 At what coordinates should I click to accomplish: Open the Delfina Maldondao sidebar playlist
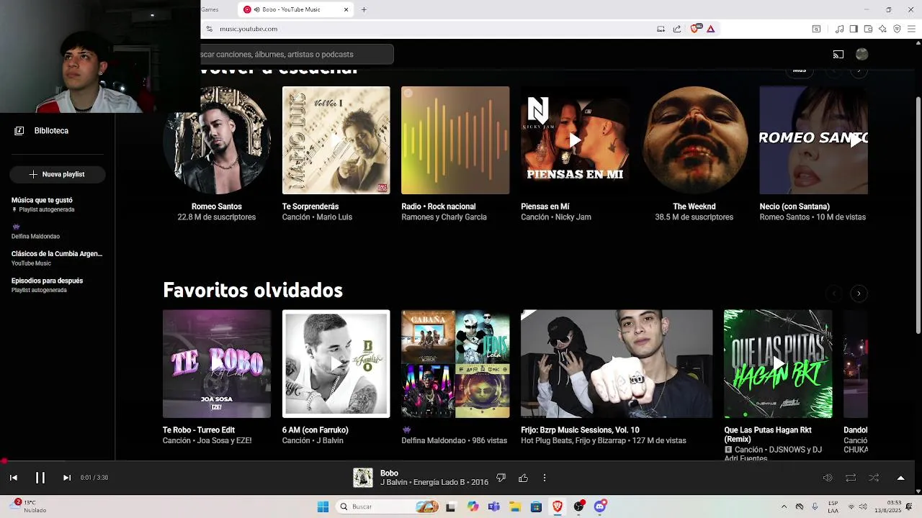[x=36, y=232]
